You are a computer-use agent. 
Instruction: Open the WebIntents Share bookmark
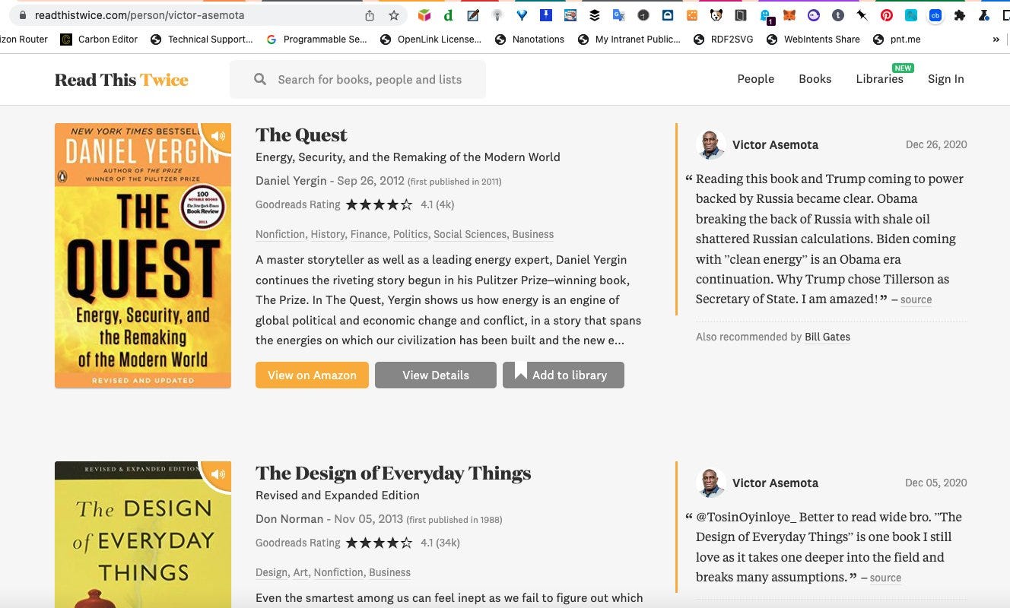[813, 40]
